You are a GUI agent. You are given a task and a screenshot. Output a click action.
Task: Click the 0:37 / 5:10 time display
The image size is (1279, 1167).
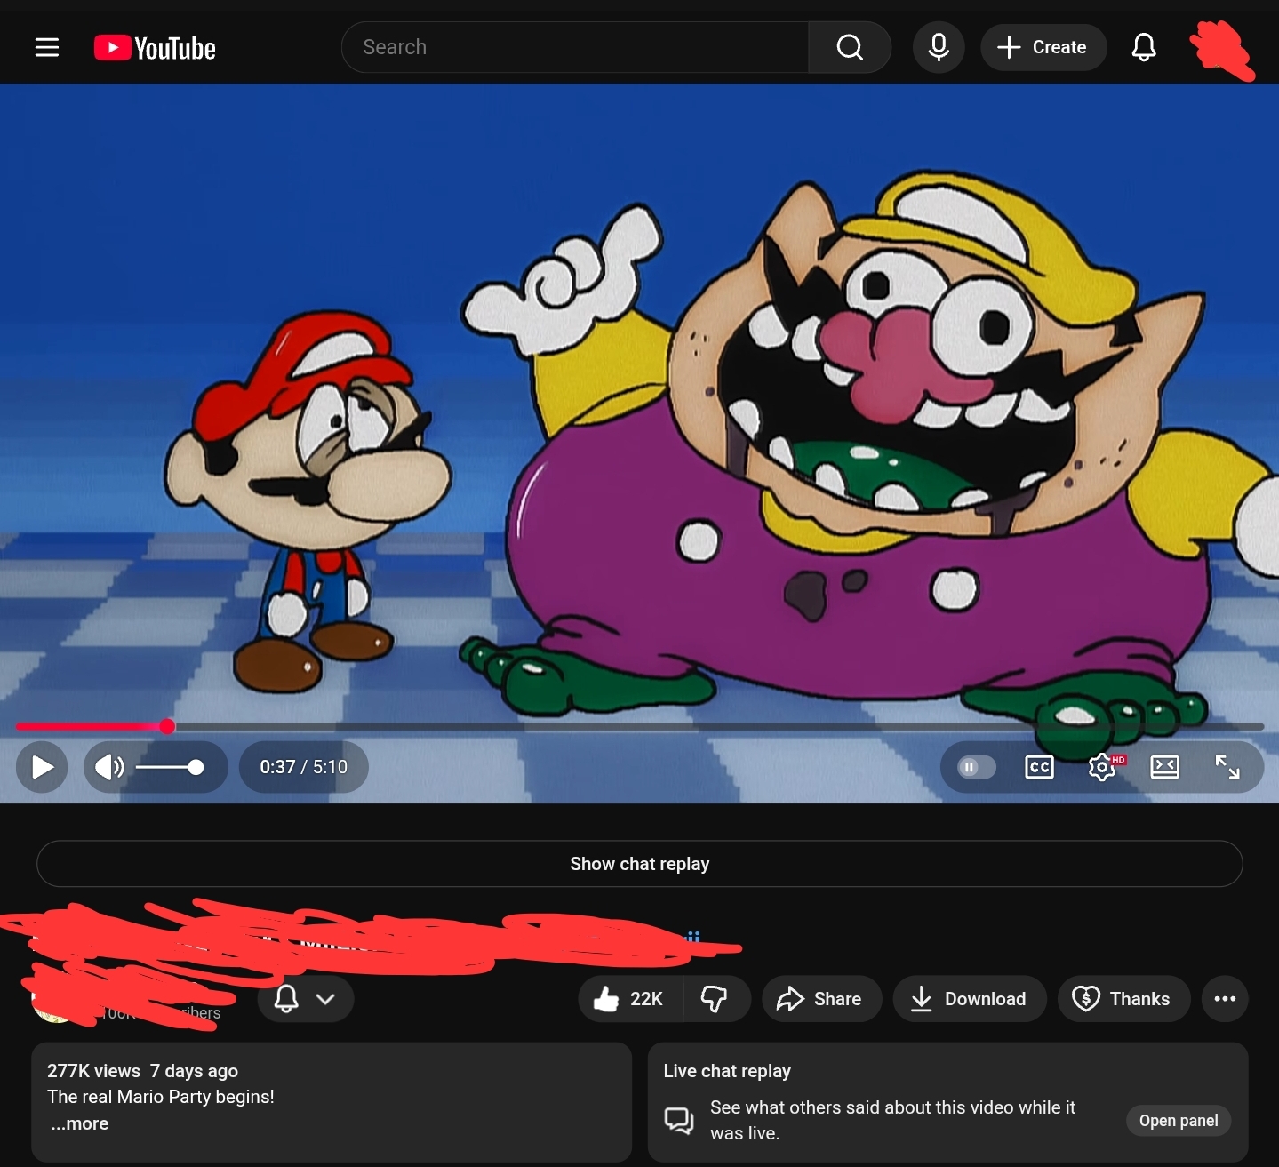[x=304, y=767]
